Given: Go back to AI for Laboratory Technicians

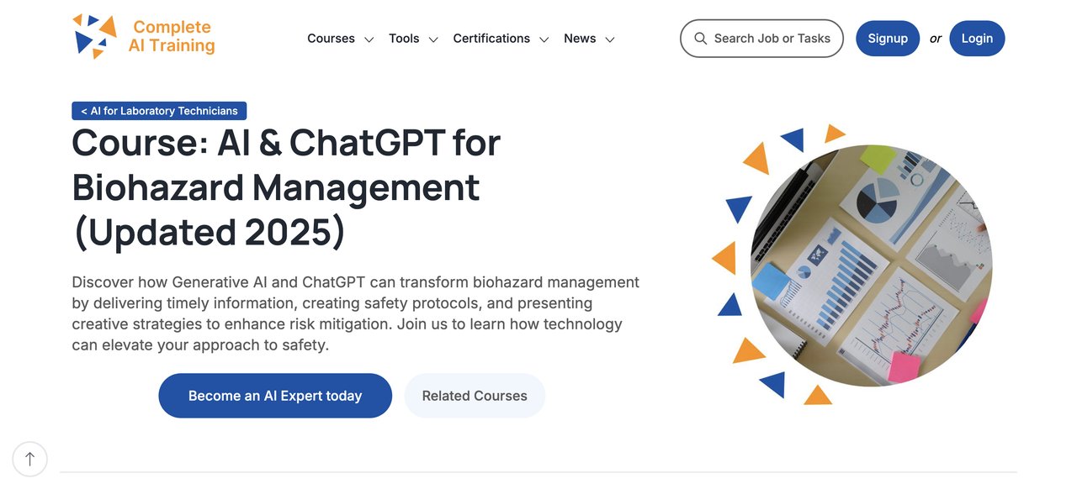Looking at the screenshot, I should pyautogui.click(x=159, y=111).
